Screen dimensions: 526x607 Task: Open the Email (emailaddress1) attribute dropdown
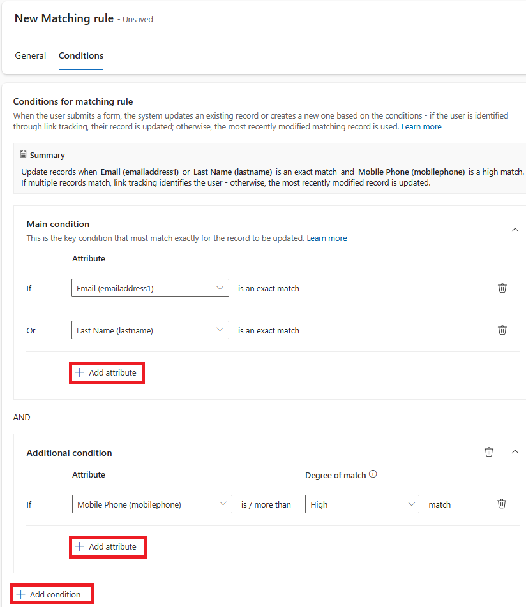(x=150, y=288)
